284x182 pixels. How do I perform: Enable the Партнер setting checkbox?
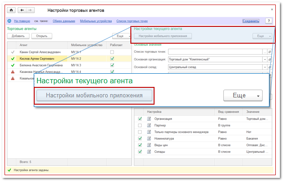(x=140, y=125)
